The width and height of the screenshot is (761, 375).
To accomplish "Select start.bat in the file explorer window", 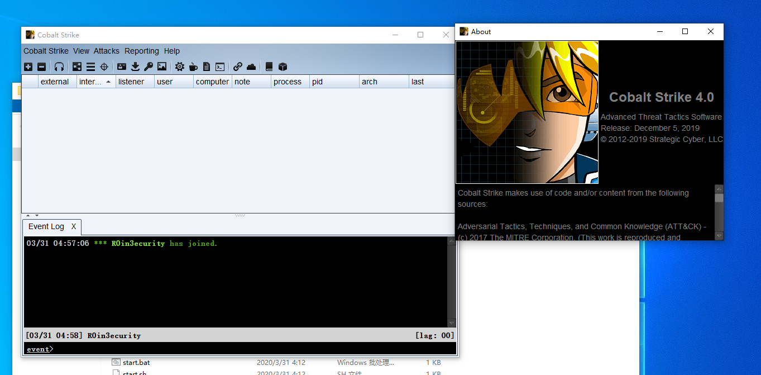I will [x=136, y=362].
